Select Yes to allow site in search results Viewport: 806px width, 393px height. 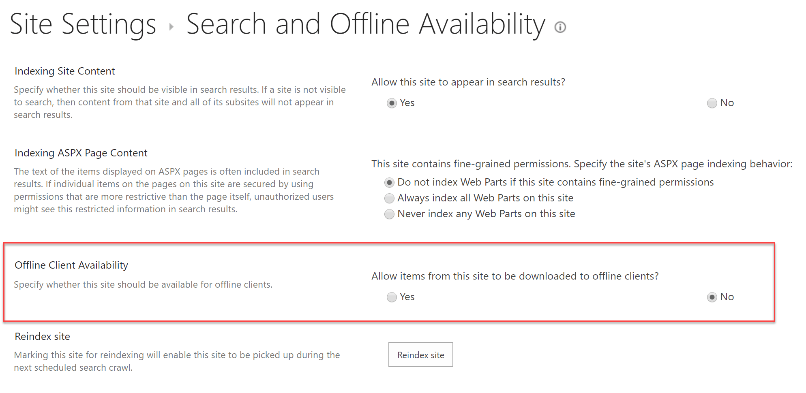392,103
